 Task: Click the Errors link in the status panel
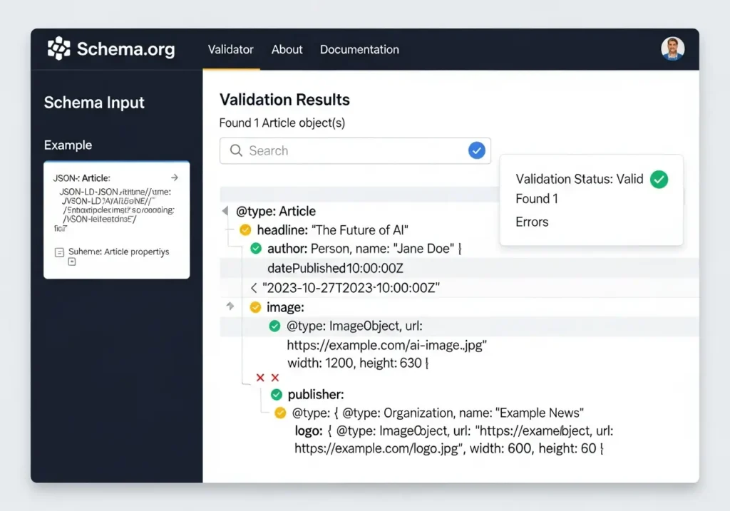click(531, 222)
